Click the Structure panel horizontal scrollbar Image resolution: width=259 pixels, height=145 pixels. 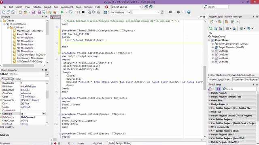(x=19, y=66)
